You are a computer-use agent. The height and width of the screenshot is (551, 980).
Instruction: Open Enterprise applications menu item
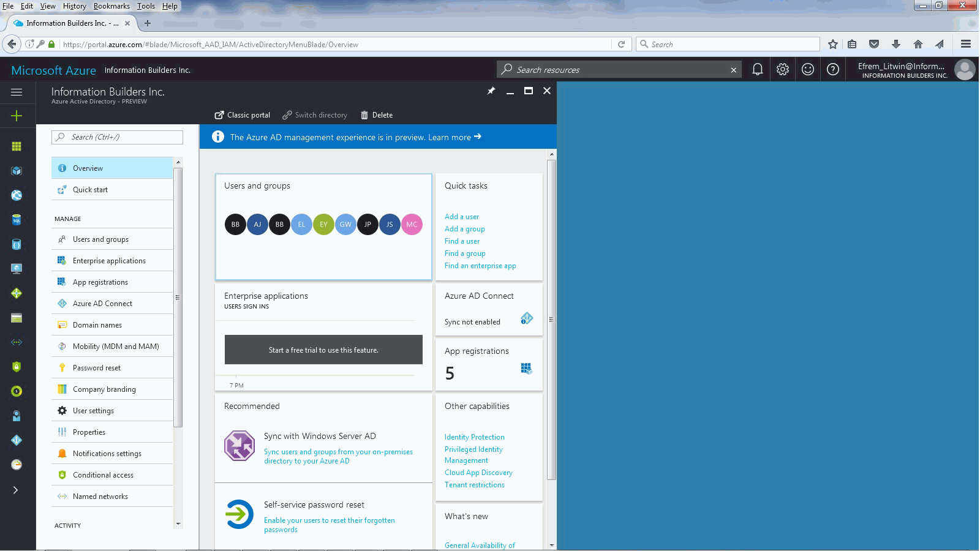[x=112, y=260]
